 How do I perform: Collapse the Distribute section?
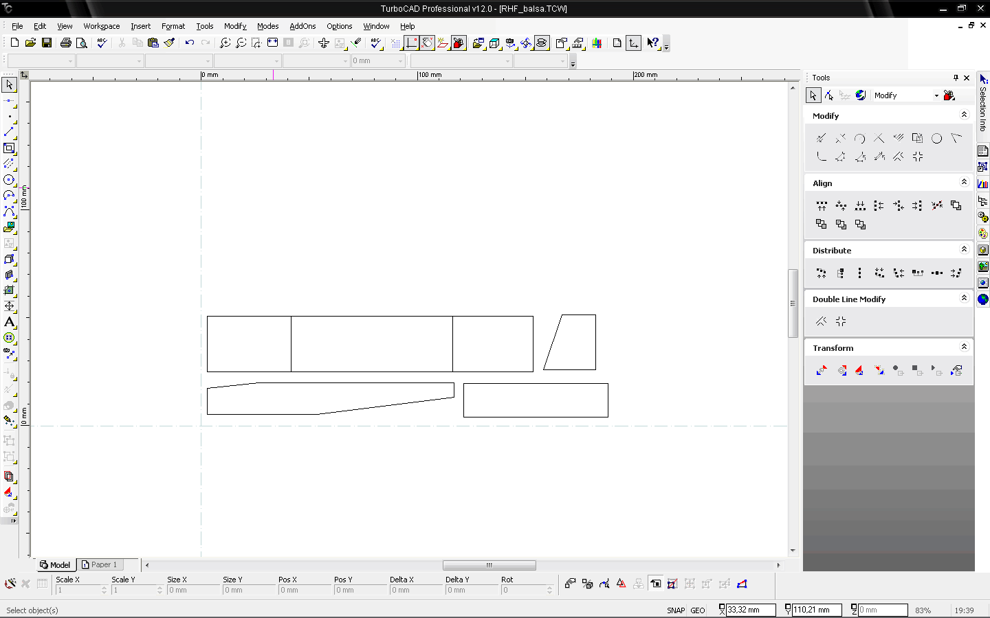[964, 249]
